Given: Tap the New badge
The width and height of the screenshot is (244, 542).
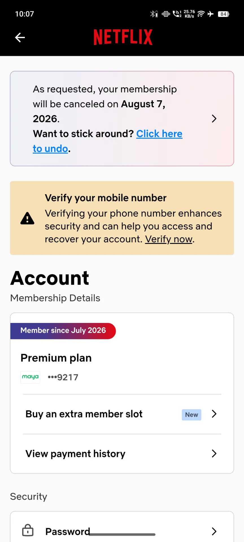Looking at the screenshot, I should point(191,415).
